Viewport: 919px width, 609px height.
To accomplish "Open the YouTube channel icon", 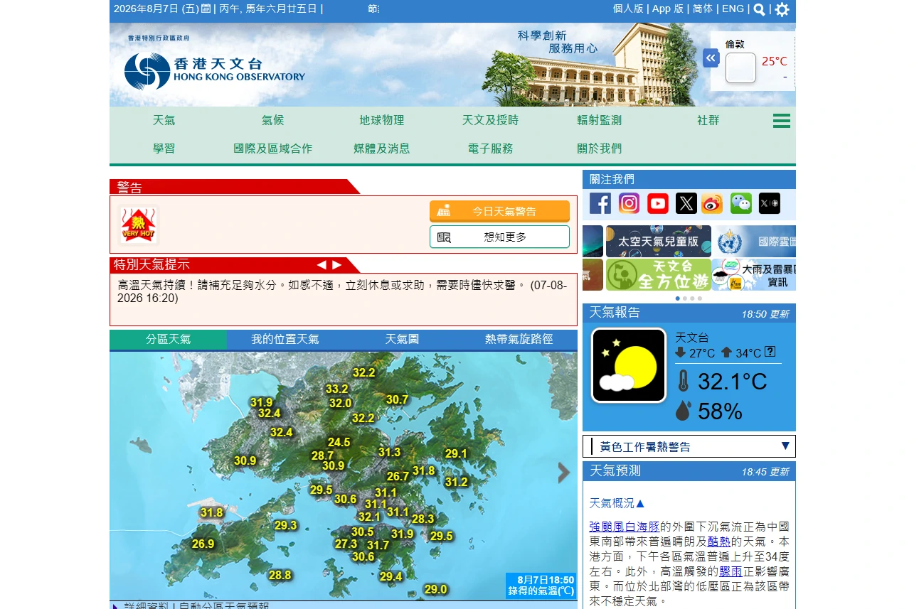I will tap(658, 204).
